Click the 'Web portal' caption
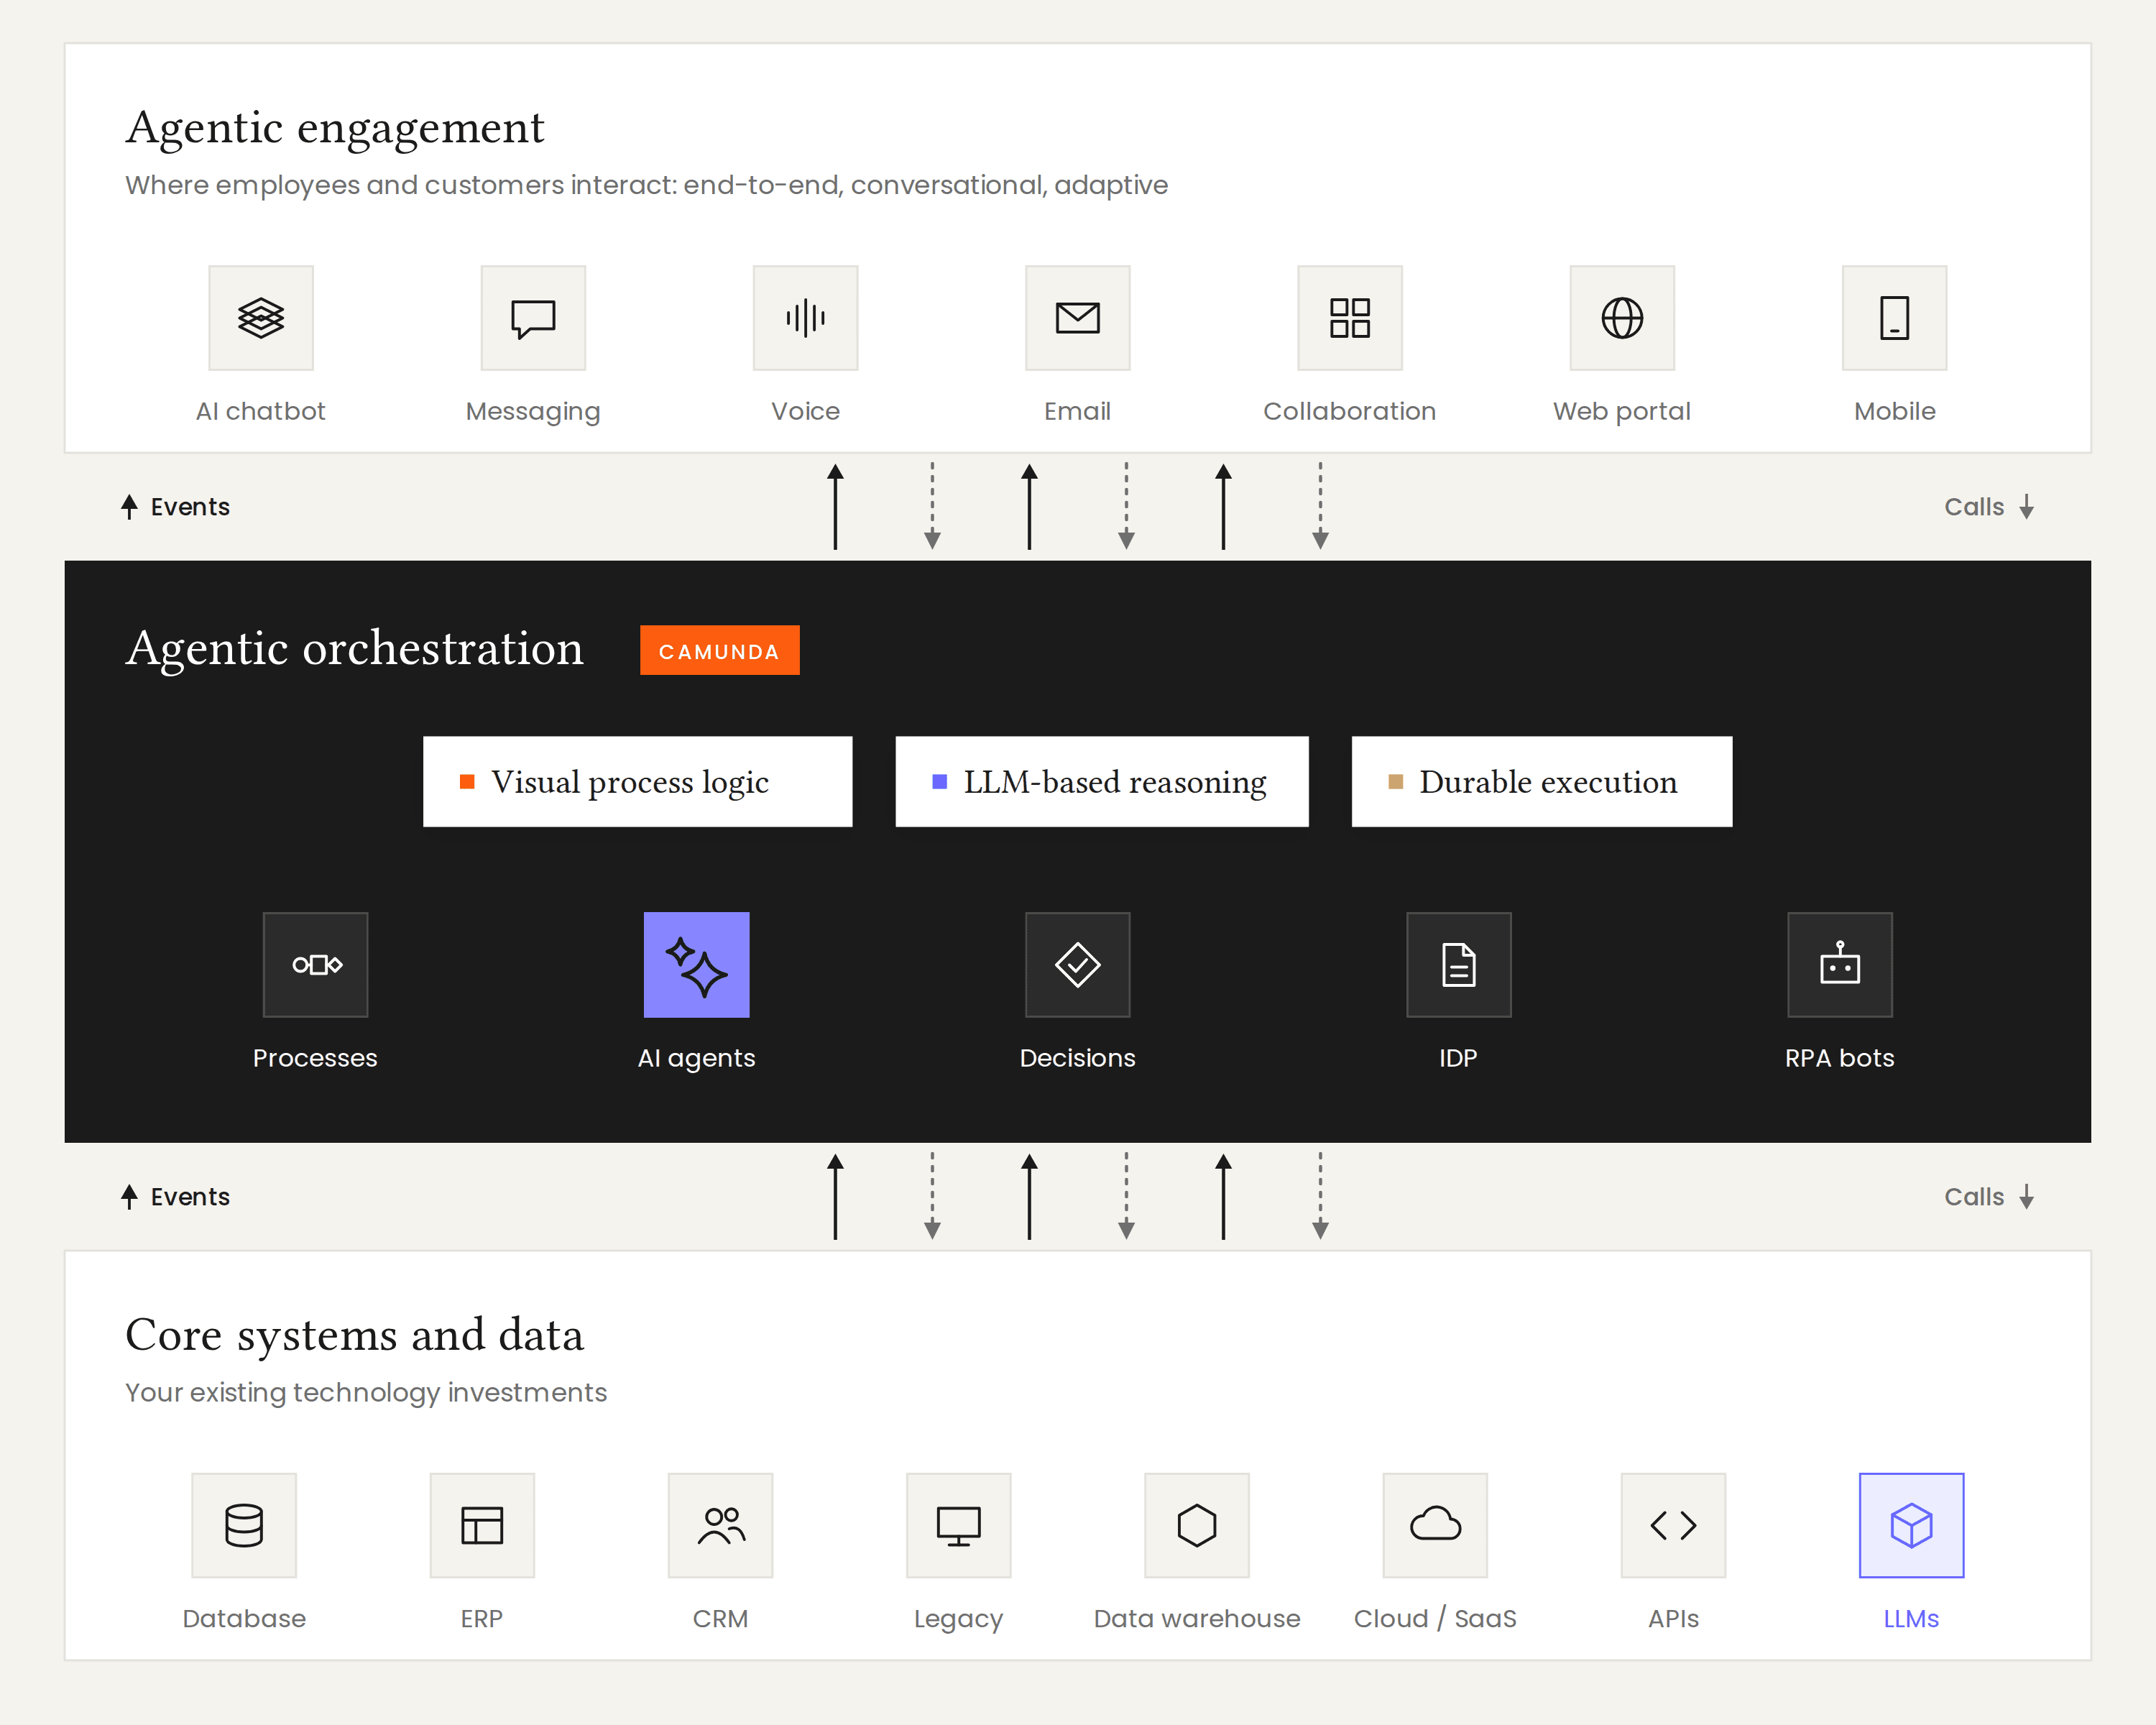2156x1725 pixels. pyautogui.click(x=1622, y=412)
